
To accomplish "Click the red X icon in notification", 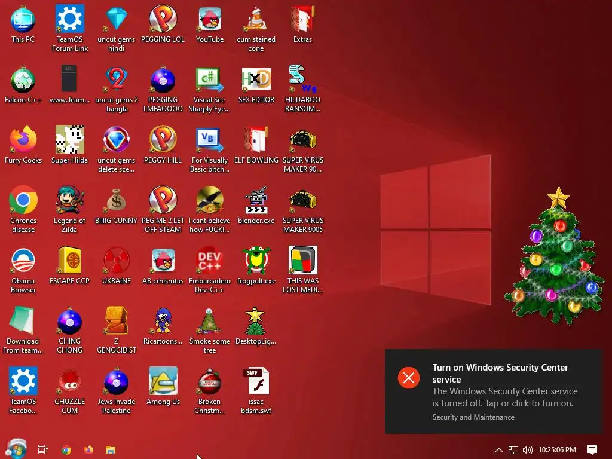I will click(x=409, y=378).
